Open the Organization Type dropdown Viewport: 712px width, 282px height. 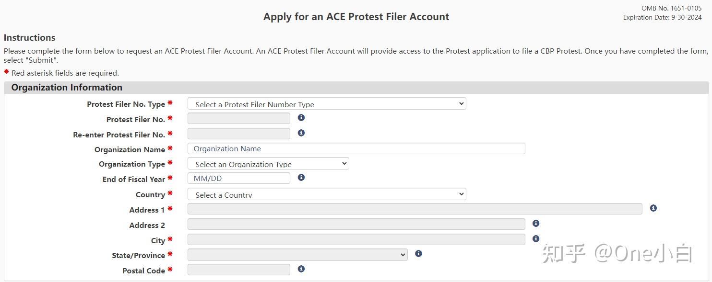point(268,163)
